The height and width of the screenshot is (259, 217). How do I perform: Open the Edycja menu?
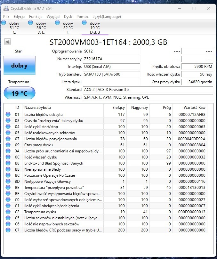[19, 17]
